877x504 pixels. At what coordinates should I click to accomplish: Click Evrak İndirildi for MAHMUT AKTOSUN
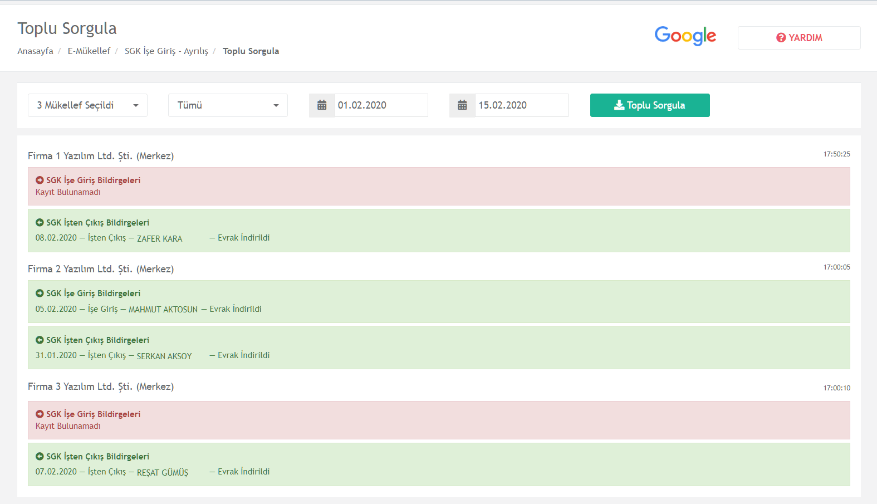point(236,309)
